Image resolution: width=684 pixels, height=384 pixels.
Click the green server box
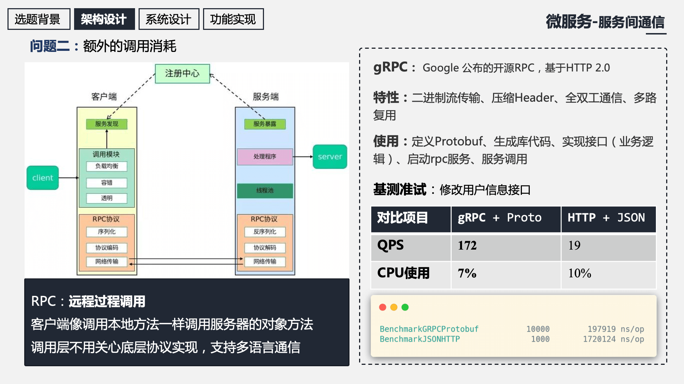click(330, 156)
